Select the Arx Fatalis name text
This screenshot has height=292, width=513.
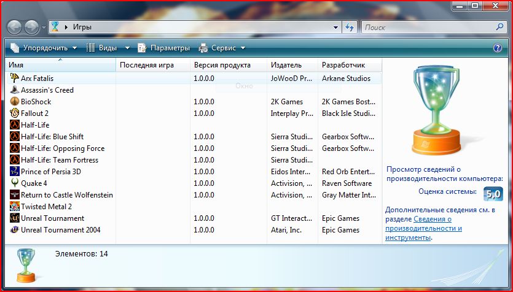click(x=37, y=79)
